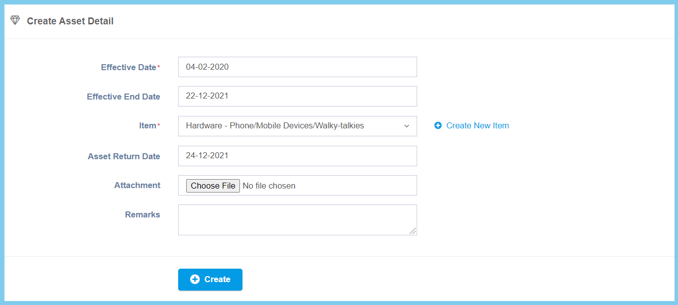
Task: Click the Attachment label
Action: [137, 185]
